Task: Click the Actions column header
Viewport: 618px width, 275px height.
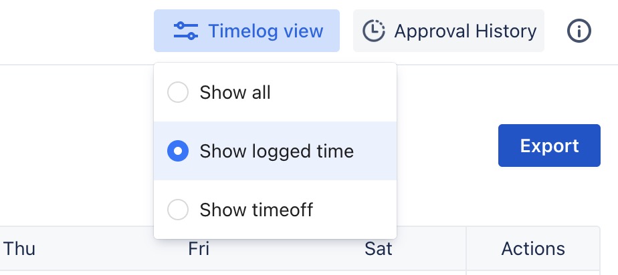Action: pyautogui.click(x=533, y=250)
